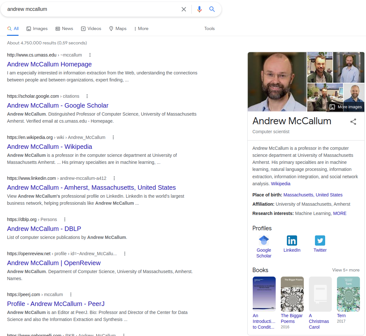Open options menu for scholar.google.com result
Viewport: 366px width, 336px height.
pos(87,96)
